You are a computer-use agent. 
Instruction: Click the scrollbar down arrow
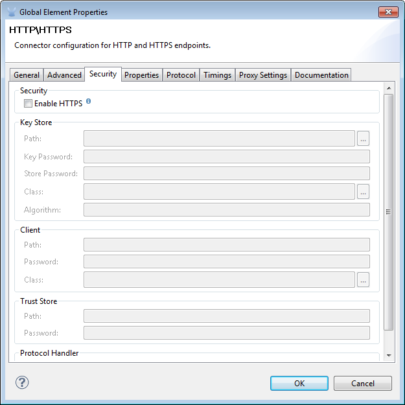coord(389,356)
